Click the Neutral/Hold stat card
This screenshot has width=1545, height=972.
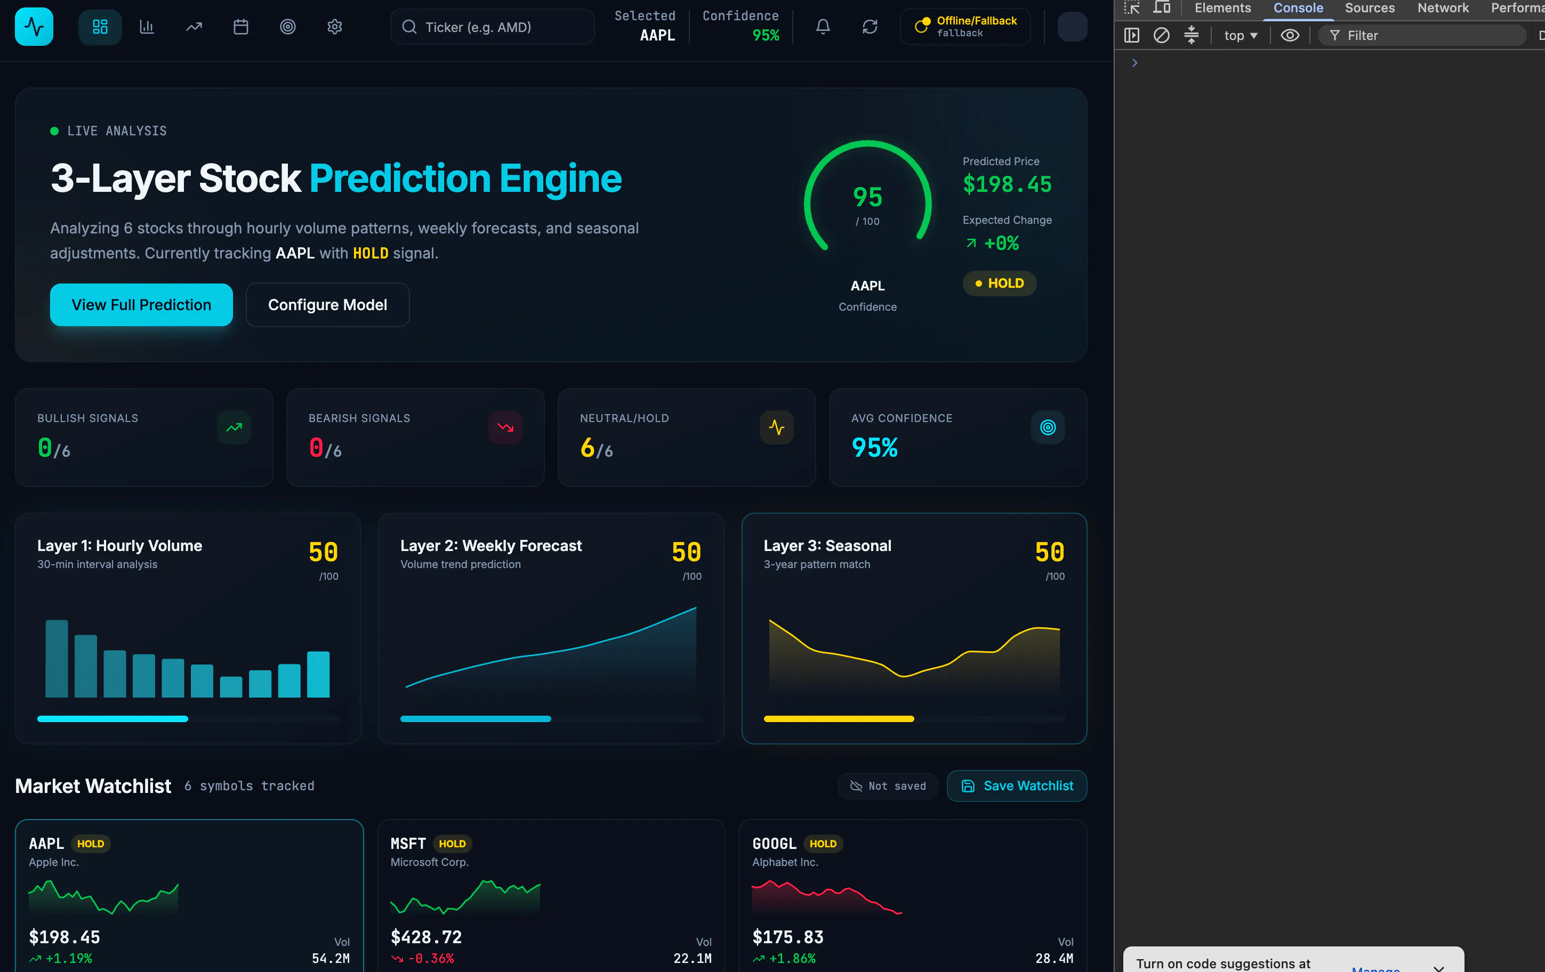[687, 438]
